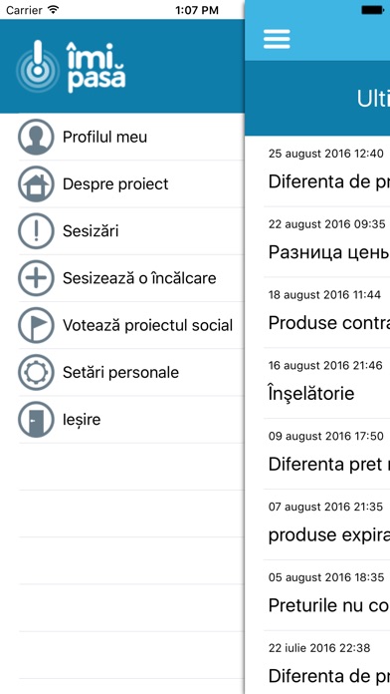Image resolution: width=390 pixels, height=694 pixels.
Task: Tap the hamburger menu icon
Action: 277,40
